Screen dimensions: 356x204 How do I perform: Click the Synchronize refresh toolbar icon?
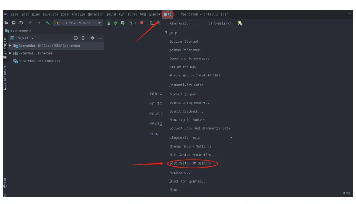click(x=21, y=23)
